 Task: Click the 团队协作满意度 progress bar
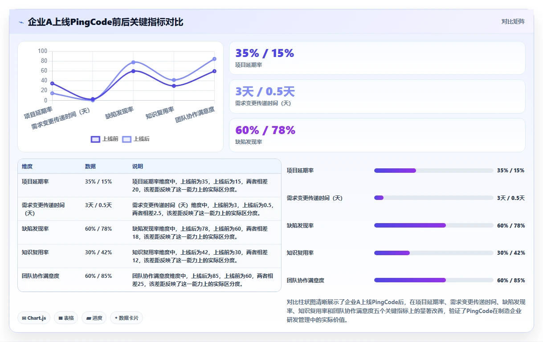(433, 280)
